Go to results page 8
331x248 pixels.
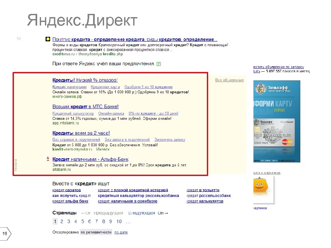103,222
